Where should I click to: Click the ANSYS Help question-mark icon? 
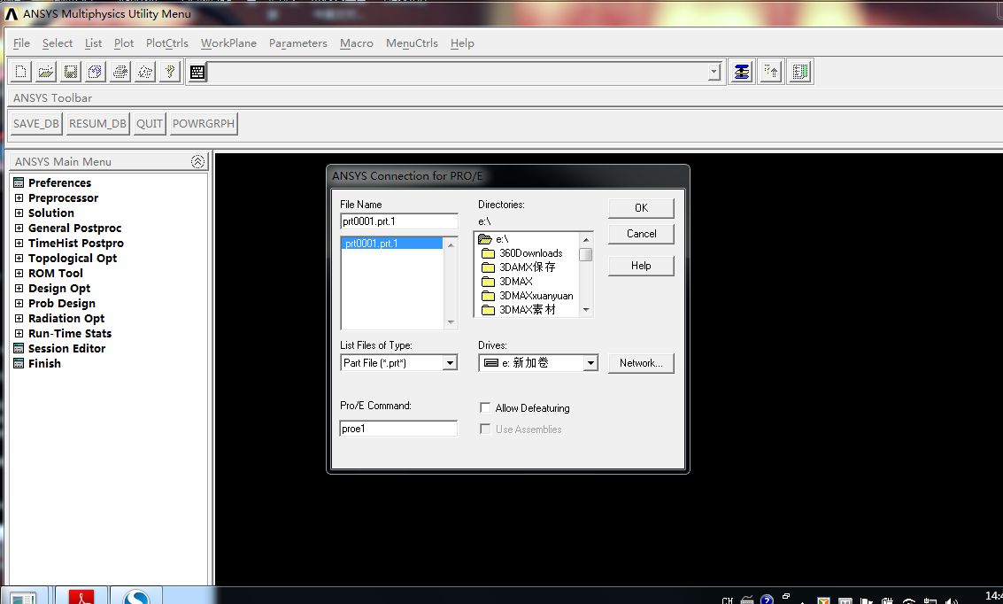tap(170, 72)
